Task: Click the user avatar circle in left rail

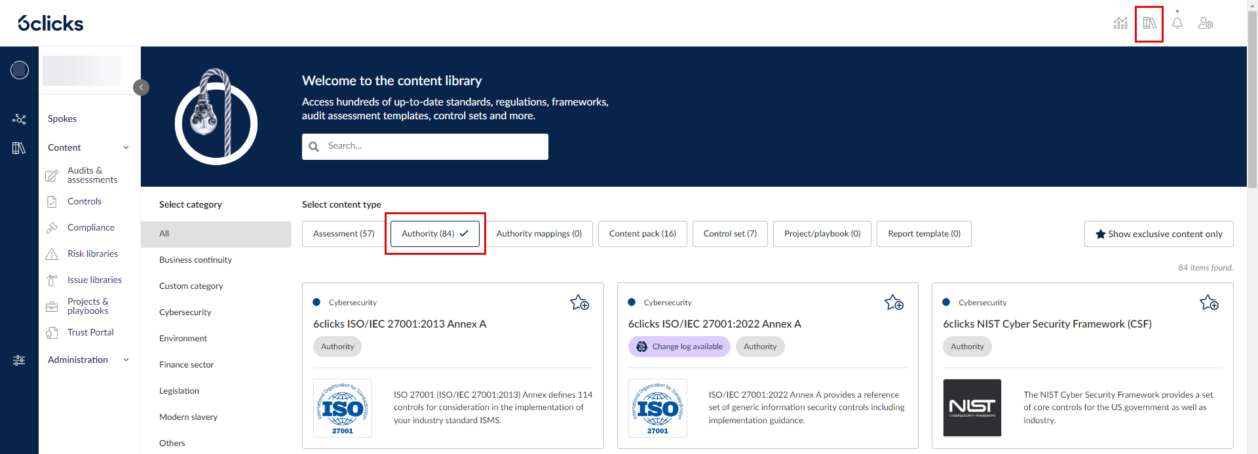Action: [x=20, y=69]
